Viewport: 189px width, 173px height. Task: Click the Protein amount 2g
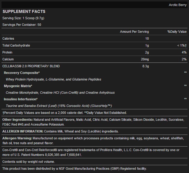tap(147, 52)
